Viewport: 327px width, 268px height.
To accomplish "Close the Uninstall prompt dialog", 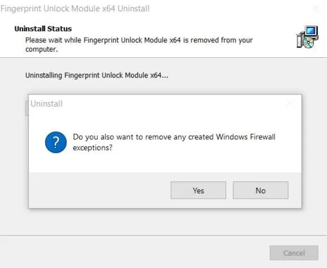I will point(289,103).
